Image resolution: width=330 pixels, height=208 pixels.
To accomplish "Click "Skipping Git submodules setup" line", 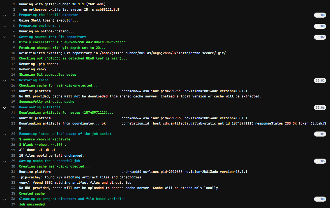I will [x=48, y=75].
